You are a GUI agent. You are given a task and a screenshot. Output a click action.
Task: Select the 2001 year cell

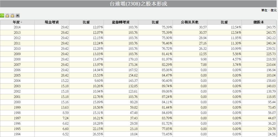pyautogui.click(x=17, y=97)
